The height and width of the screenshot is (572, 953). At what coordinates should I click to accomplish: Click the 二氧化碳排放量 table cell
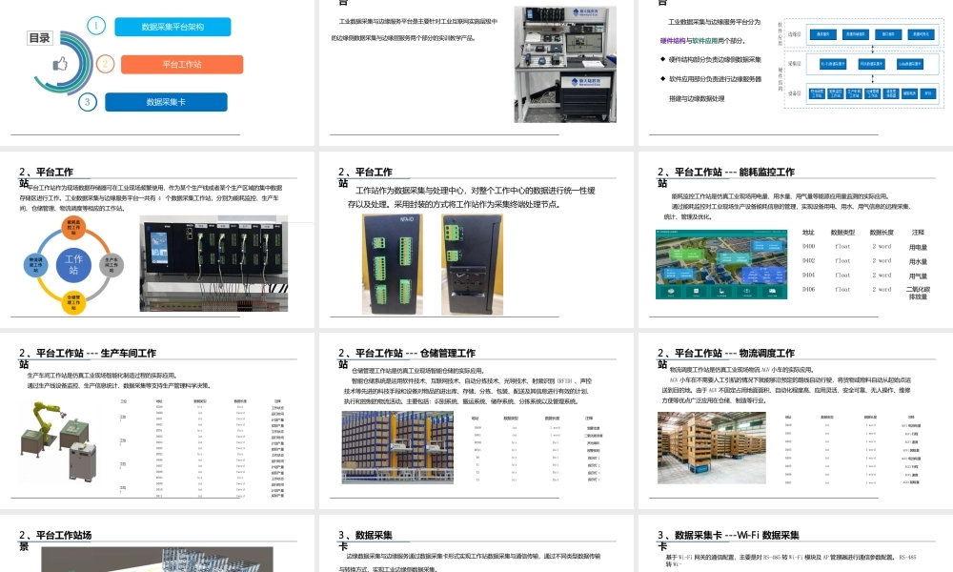[x=918, y=293]
